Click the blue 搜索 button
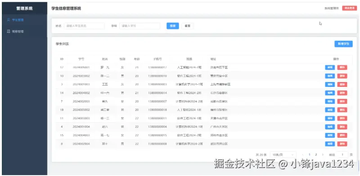360x176 pixels. tap(173, 26)
